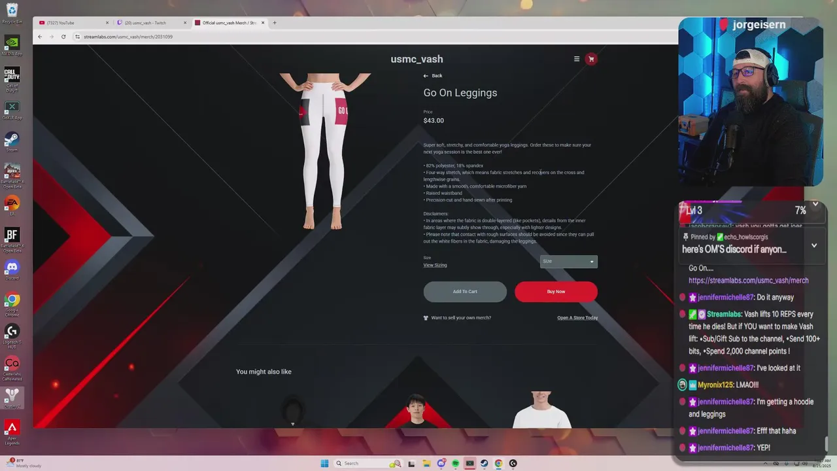The width and height of the screenshot is (837, 471).
Task: Click the Streamlabs bot name in chat
Action: (723, 315)
